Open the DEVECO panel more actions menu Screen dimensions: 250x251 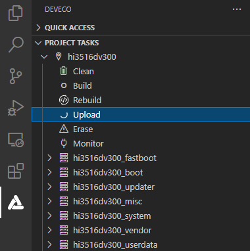coord(237,9)
